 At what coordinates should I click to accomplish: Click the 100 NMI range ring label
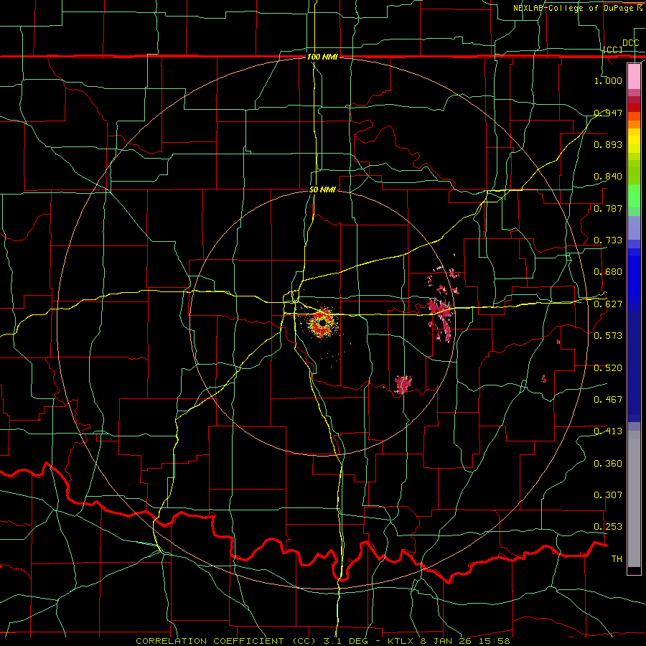click(322, 57)
